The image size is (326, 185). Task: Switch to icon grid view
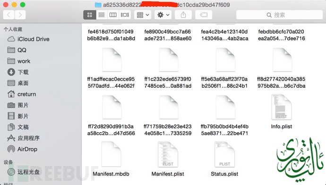coord(90,15)
